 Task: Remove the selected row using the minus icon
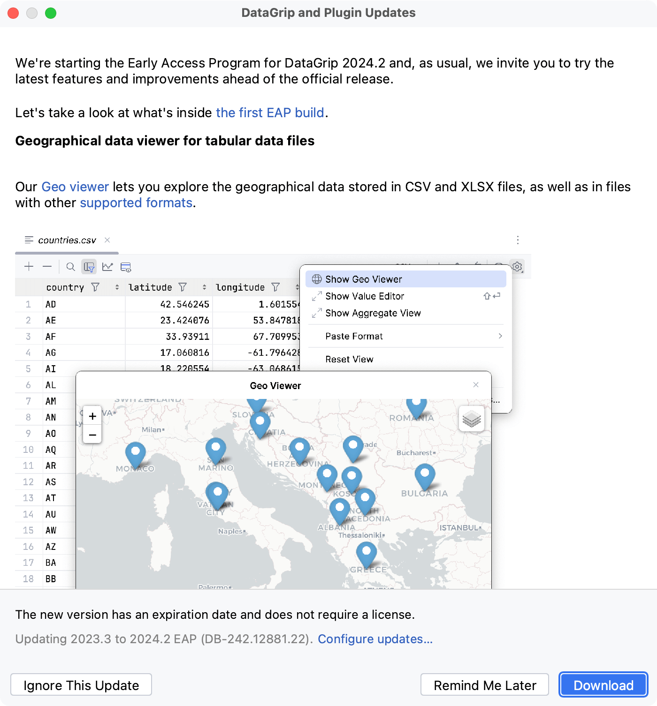47,266
